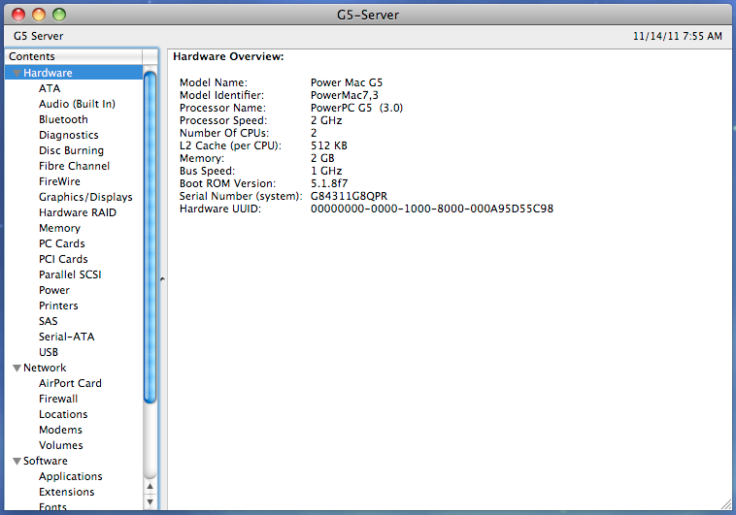Select PC Cards entry

62,243
